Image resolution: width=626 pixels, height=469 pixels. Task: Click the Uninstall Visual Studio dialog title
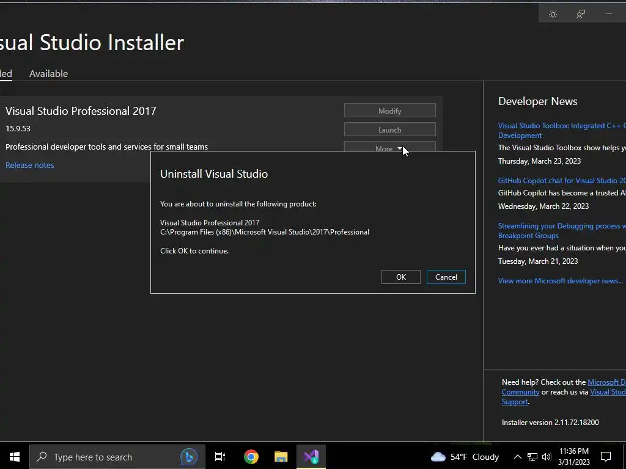pyautogui.click(x=214, y=174)
